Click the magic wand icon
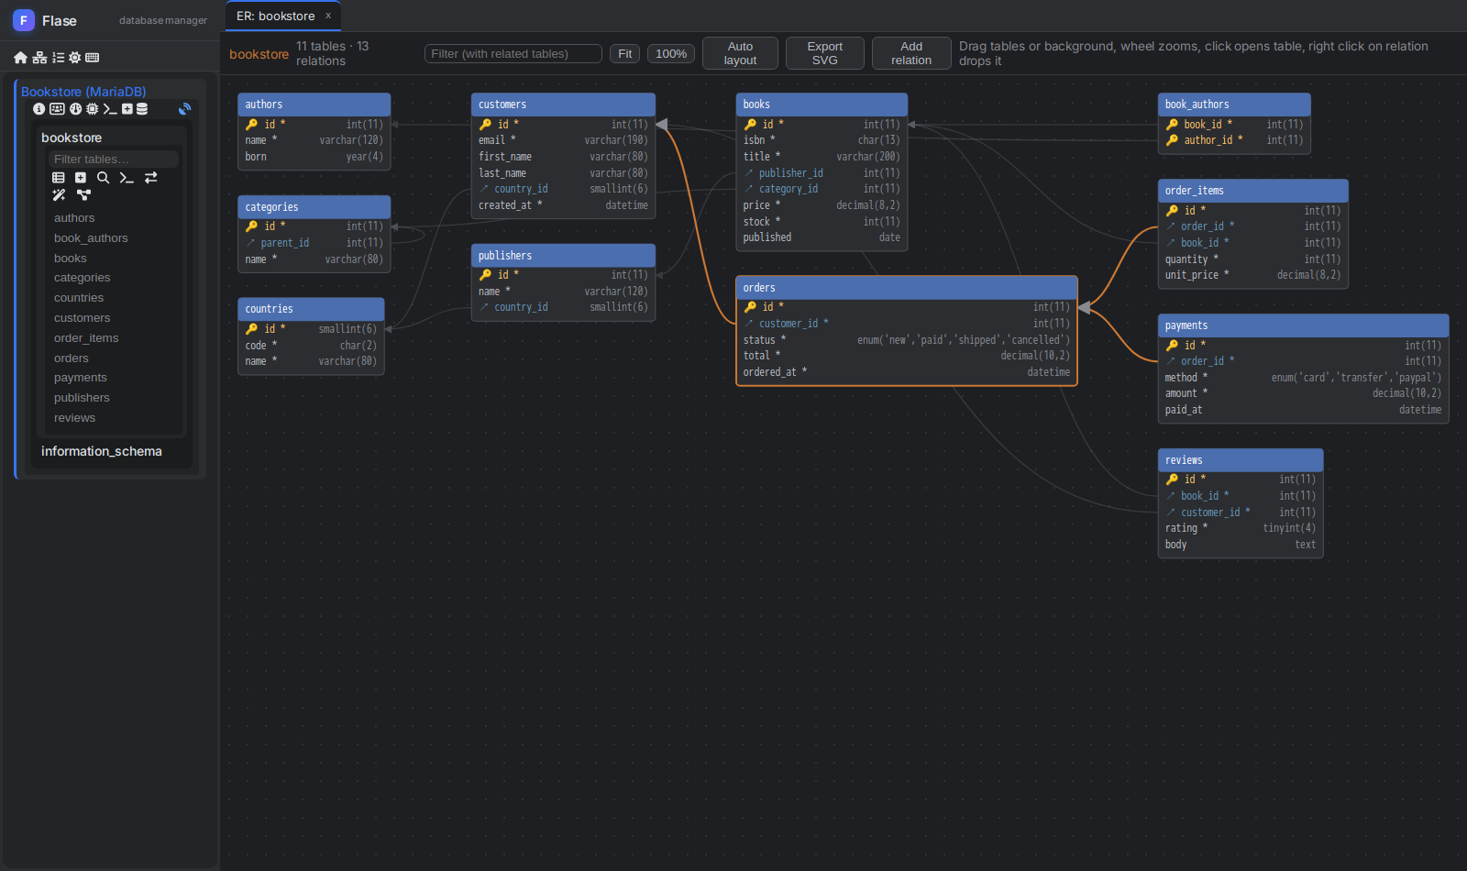This screenshot has width=1467, height=871. click(59, 195)
